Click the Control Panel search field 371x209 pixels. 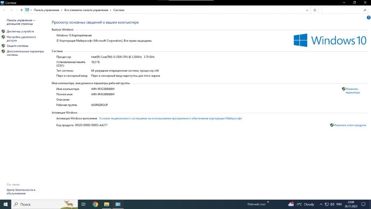tap(342, 10)
